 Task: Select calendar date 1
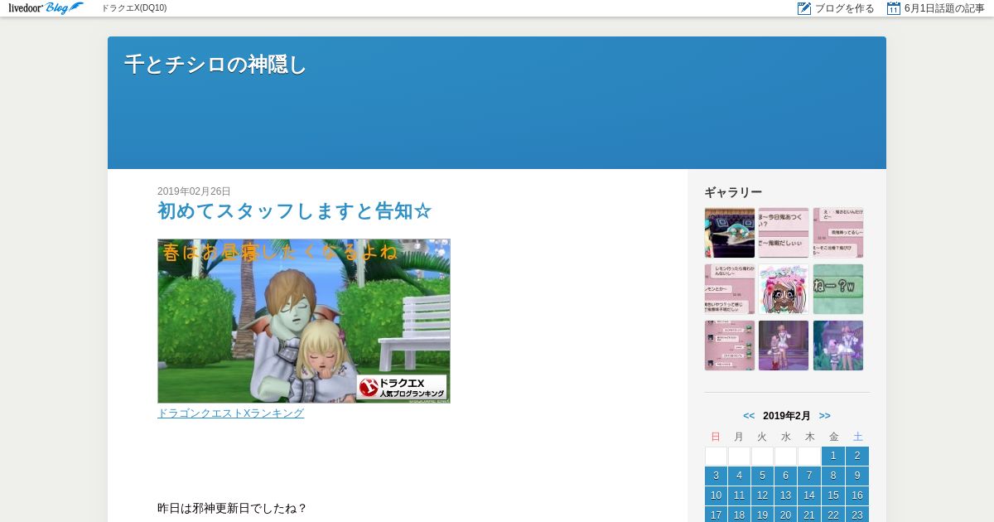833,456
